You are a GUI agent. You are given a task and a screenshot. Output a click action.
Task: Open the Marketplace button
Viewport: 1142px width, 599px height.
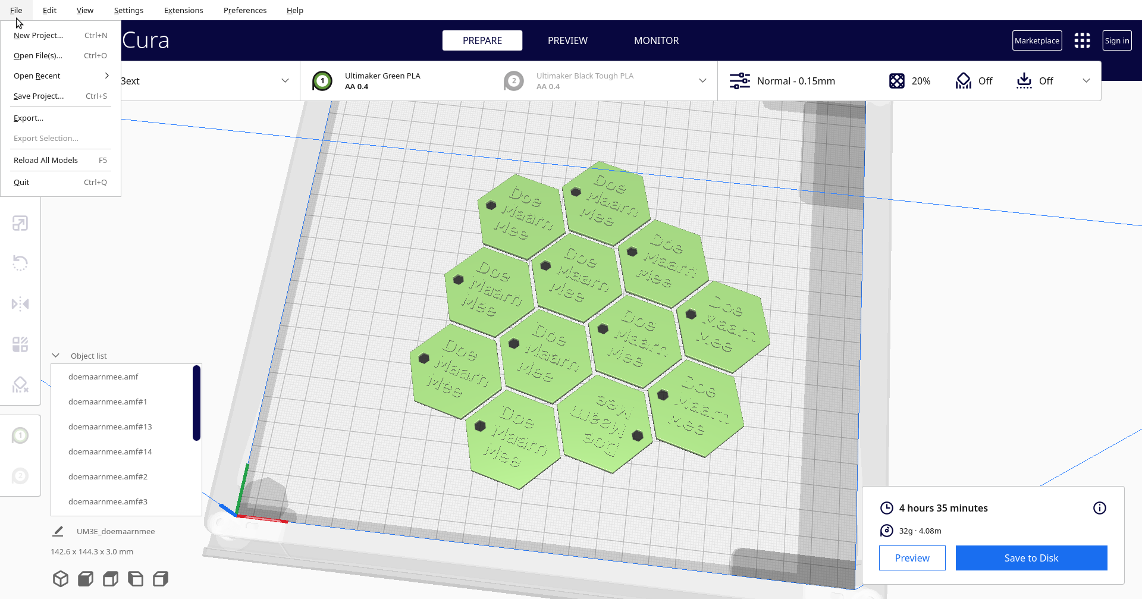[x=1037, y=40]
